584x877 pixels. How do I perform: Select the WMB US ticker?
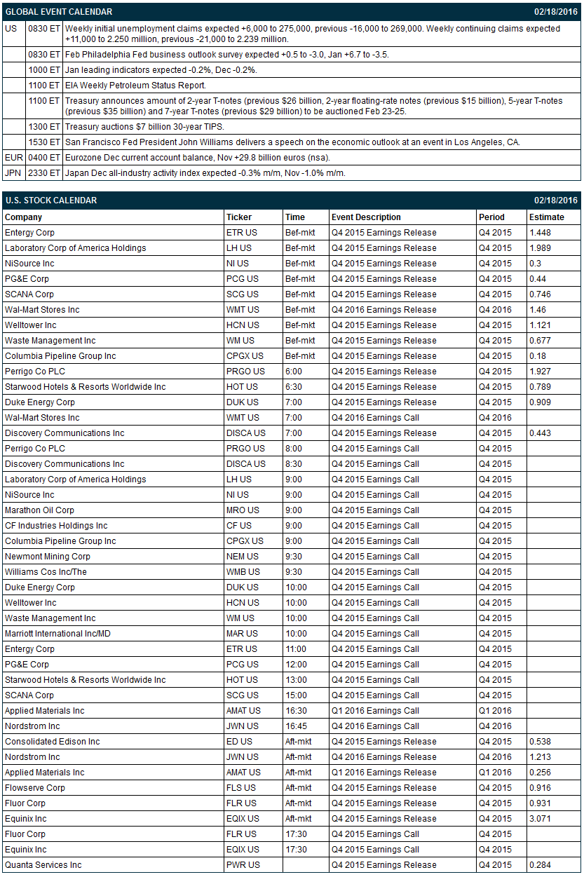pyautogui.click(x=243, y=572)
